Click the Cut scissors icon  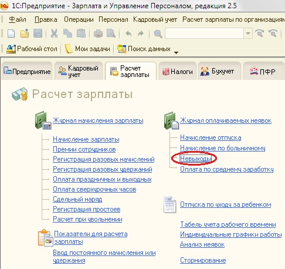coord(54,33)
